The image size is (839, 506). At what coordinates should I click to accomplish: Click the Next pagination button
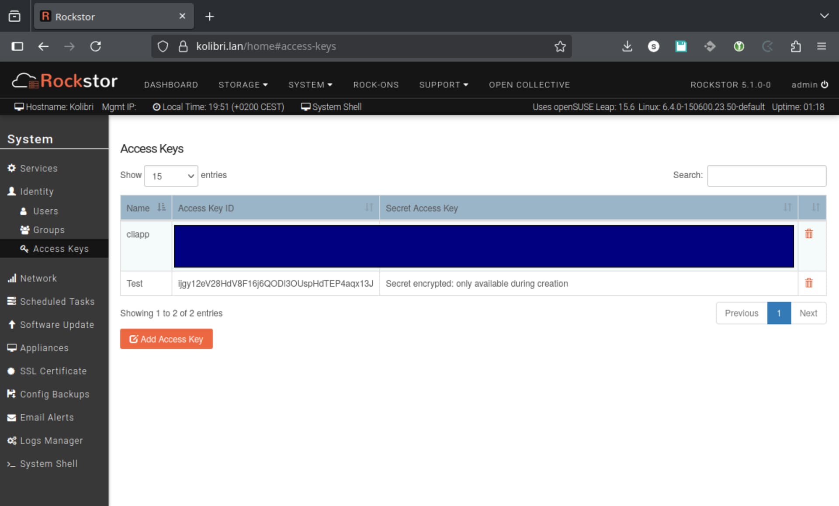click(808, 313)
